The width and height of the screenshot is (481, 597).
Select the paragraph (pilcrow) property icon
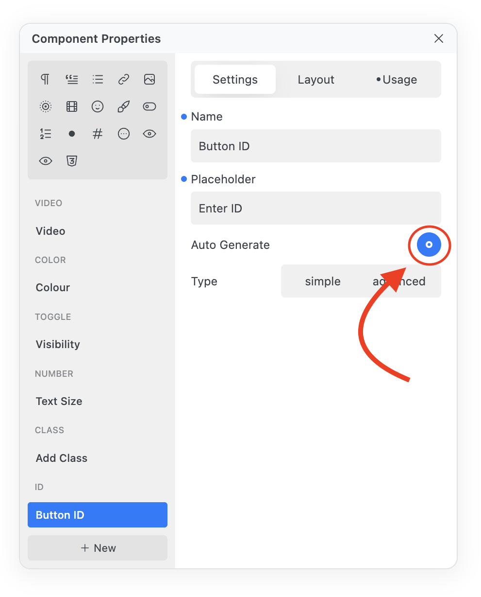45,79
